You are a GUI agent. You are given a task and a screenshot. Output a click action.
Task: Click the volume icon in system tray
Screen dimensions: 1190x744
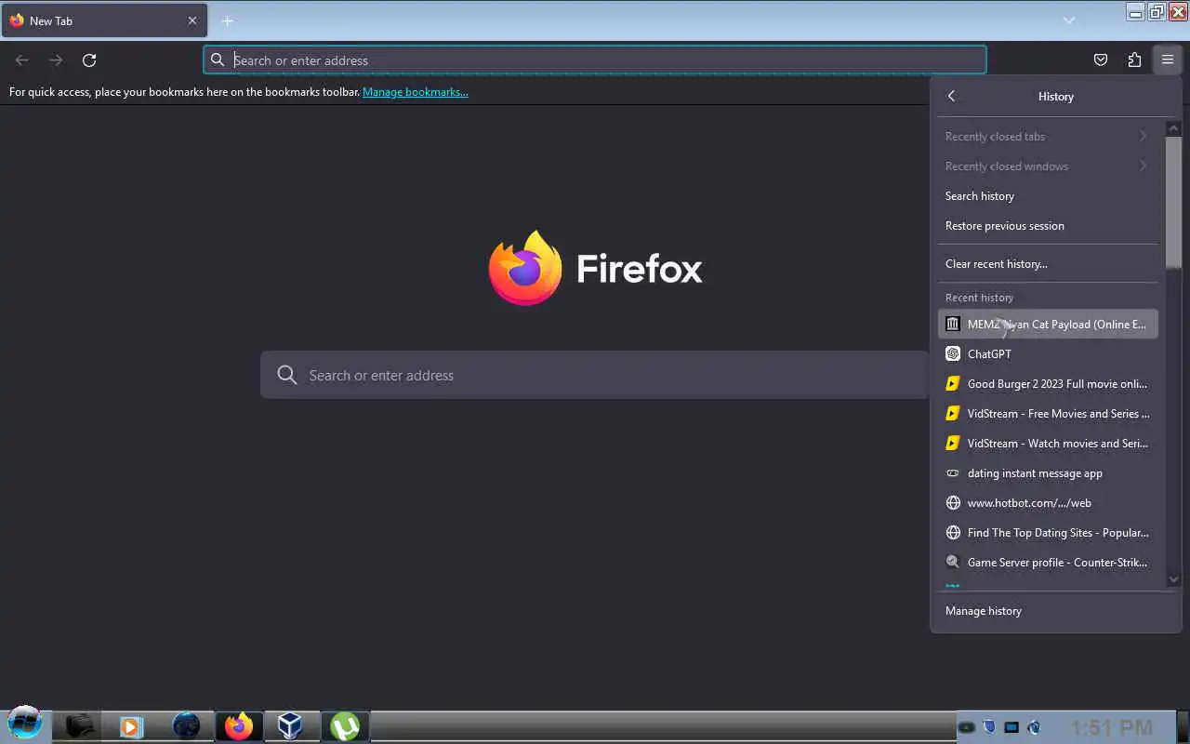tap(1034, 727)
